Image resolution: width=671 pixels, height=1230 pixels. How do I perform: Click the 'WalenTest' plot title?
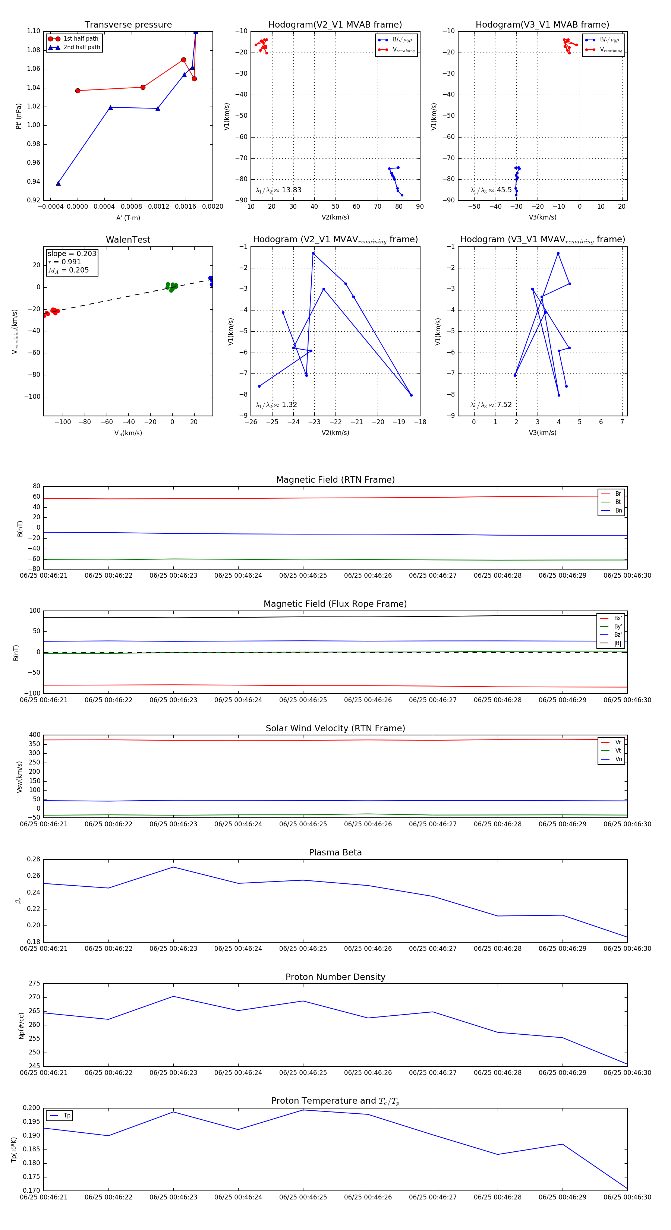(x=128, y=240)
